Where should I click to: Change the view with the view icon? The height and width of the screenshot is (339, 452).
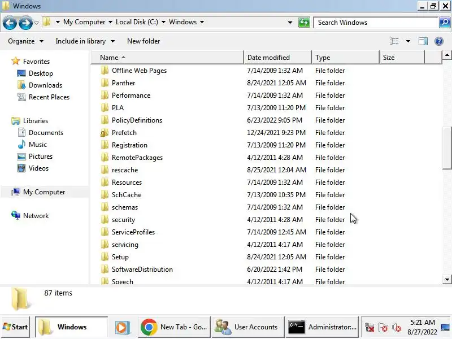coord(394,41)
